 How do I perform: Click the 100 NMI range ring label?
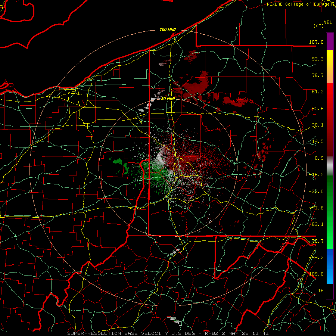coord(168,29)
